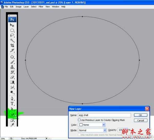Open the View menu
This screenshot has height=140, width=154.
click(x=48, y=7)
